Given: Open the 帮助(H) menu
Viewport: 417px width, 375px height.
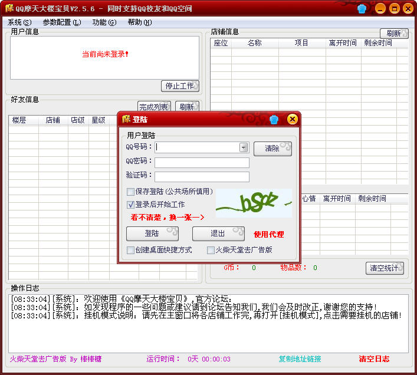Looking at the screenshot, I should tap(140, 22).
